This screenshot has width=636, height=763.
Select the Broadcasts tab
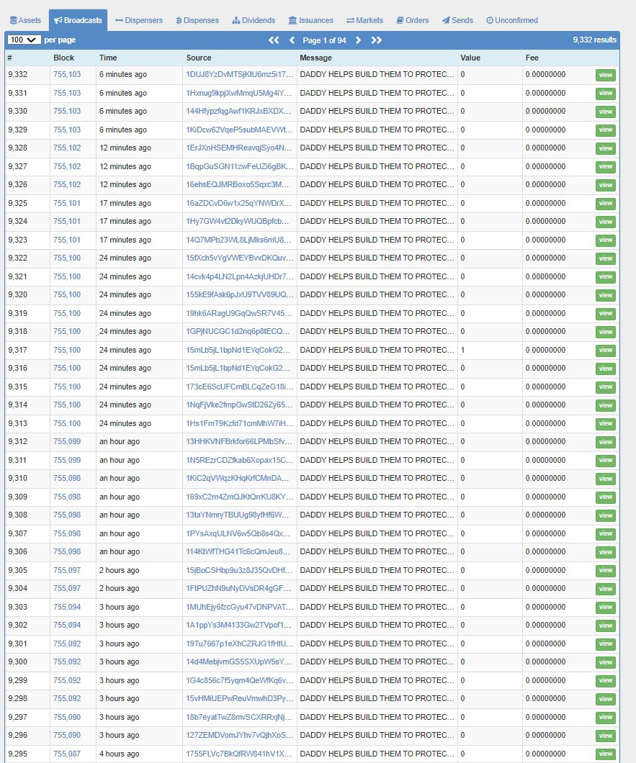pyautogui.click(x=78, y=20)
